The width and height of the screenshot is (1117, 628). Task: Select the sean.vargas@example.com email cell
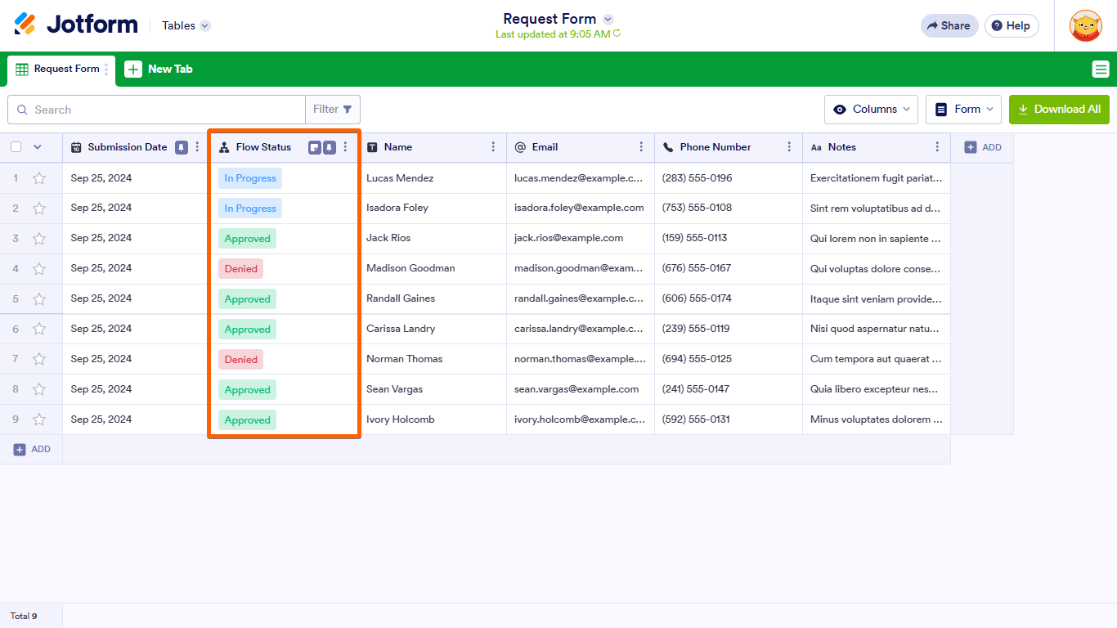tap(581, 390)
